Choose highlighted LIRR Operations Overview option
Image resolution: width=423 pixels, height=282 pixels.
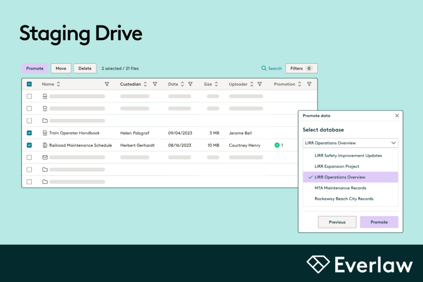351,177
